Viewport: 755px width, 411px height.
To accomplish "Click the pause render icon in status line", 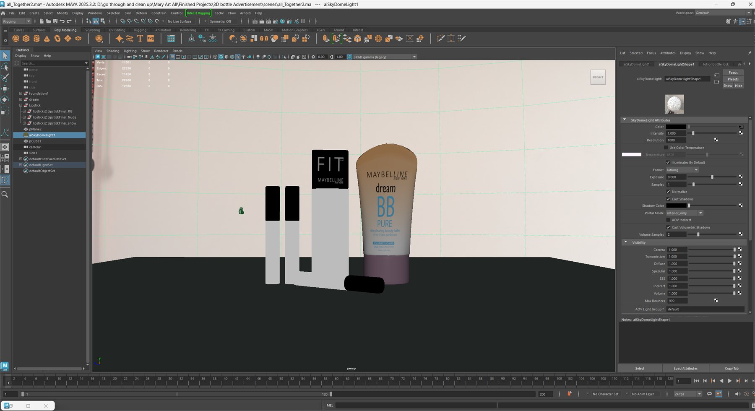I will [303, 21].
